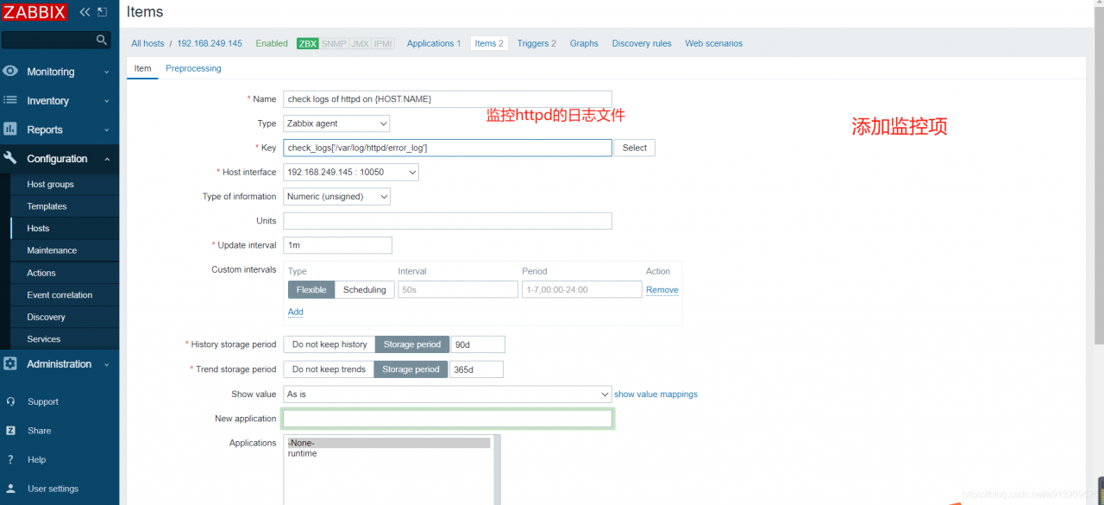Click Remove custom interval link
1104x505 pixels.
point(662,290)
